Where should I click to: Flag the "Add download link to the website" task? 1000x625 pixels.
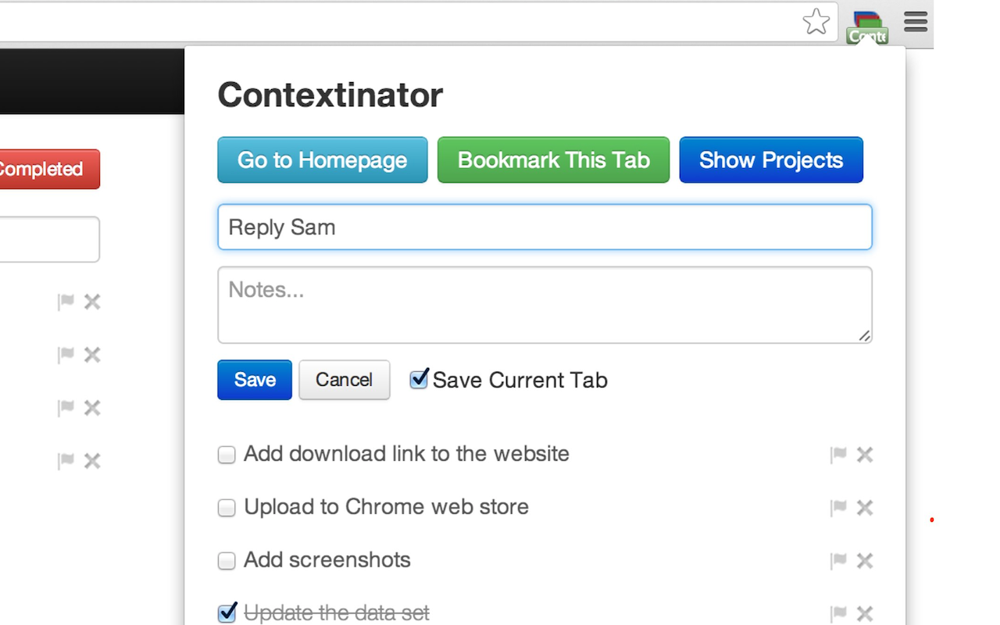point(838,454)
